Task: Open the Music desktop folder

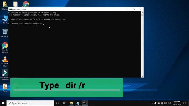Action: (5, 88)
